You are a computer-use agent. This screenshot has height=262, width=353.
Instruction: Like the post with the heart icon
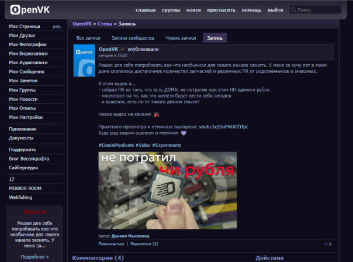point(326,244)
